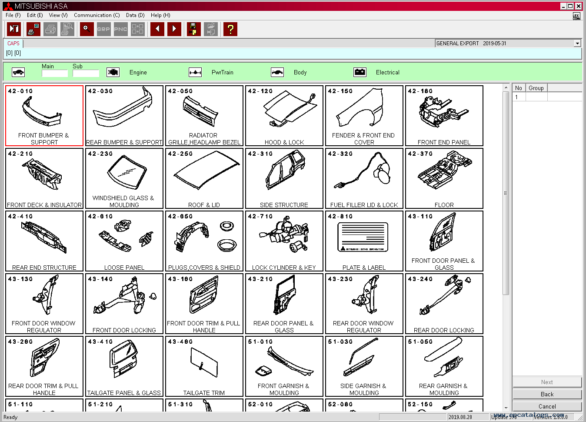586x422 pixels.
Task: Open 42-150 Fender & Front End Cover thumbnail
Action: pos(364,116)
